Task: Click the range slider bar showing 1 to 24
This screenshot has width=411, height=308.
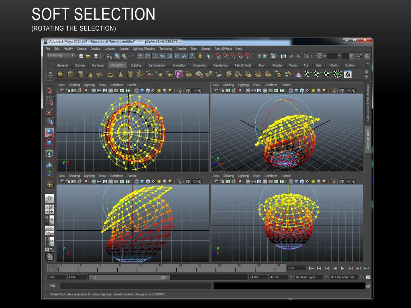Action: click(130, 278)
